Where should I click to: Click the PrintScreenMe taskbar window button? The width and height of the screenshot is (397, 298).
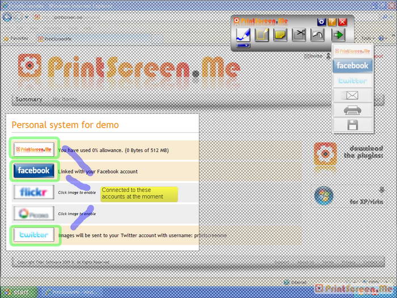(x=70, y=292)
